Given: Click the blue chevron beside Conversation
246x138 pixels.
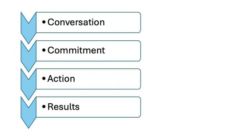Looking at the screenshot, I should 28,30.
